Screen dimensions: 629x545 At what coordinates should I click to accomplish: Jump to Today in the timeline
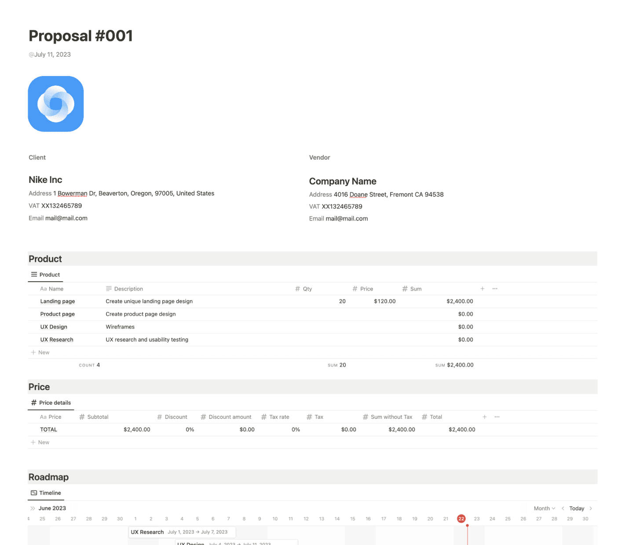point(577,509)
